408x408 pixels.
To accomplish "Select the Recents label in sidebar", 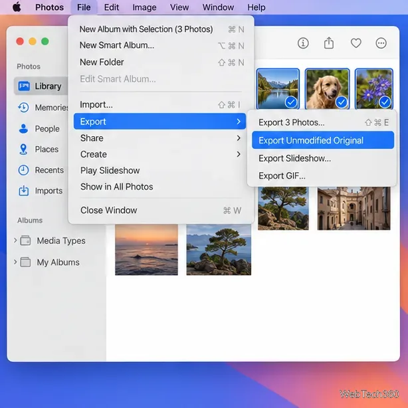I will [49, 170].
